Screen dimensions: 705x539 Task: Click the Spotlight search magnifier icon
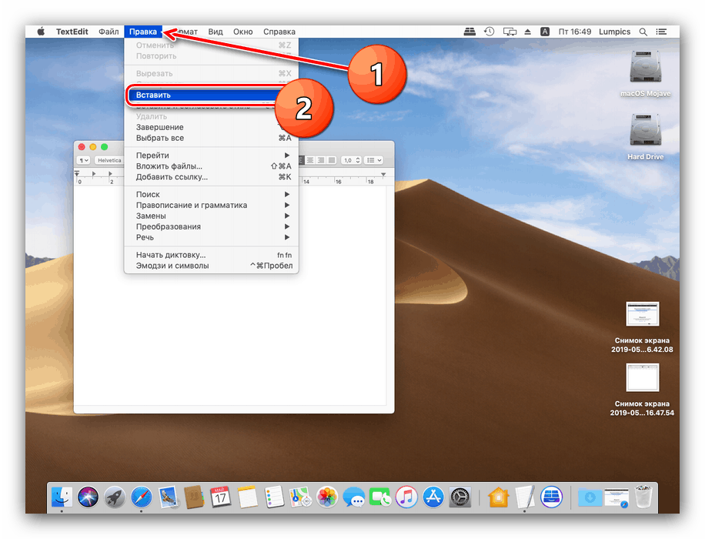point(643,32)
